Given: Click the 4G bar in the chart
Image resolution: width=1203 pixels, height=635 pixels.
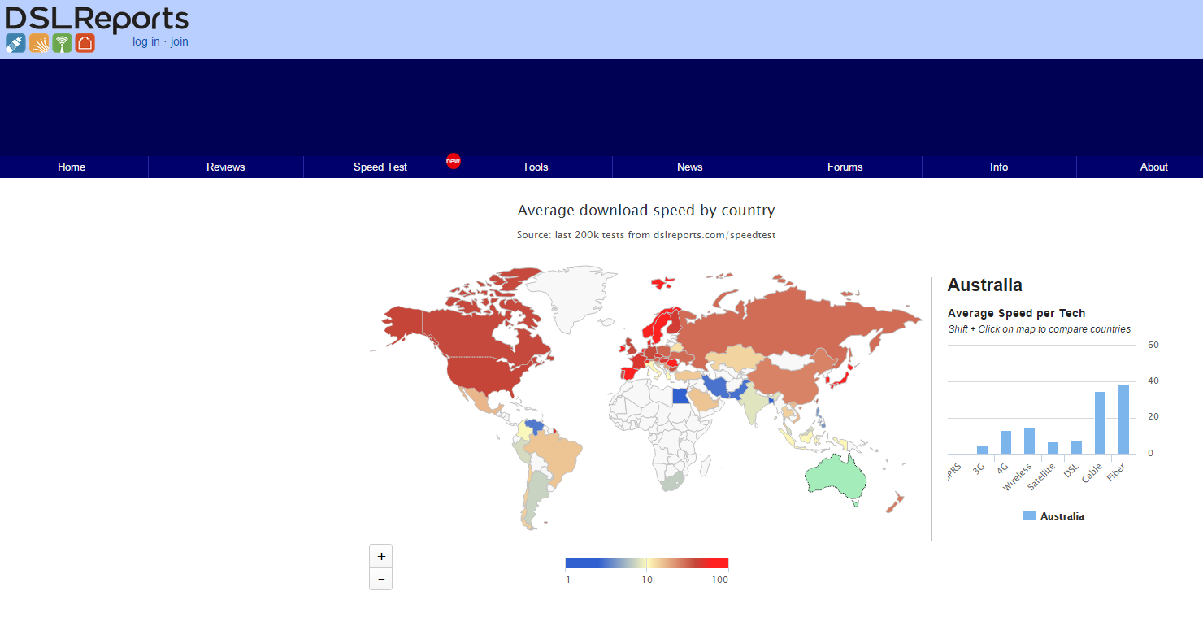Looking at the screenshot, I should click(x=1005, y=442).
